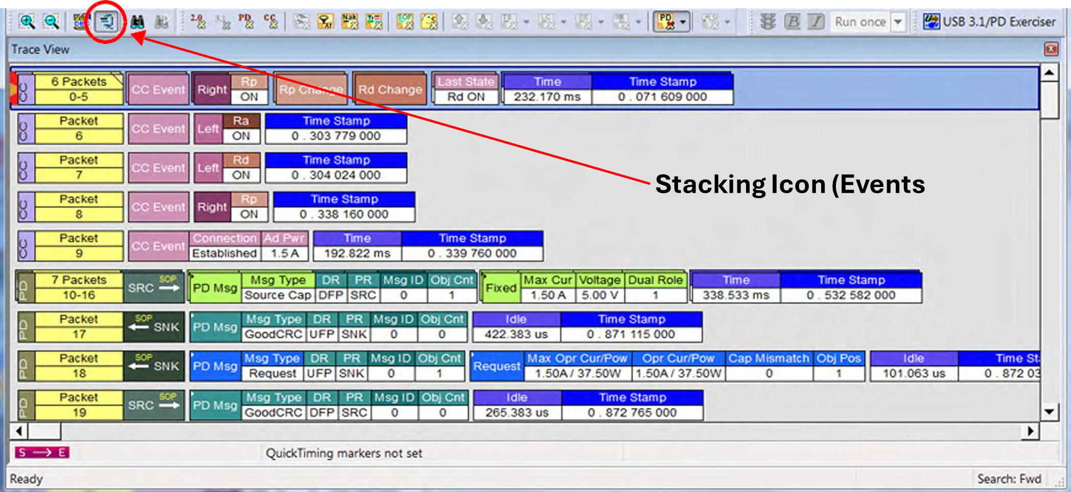Toggle hide SOF packets icon
The width and height of the screenshot is (1071, 492).
pos(405,21)
